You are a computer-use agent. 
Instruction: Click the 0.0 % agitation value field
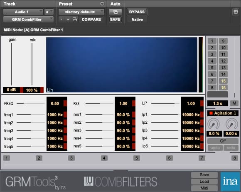point(214,133)
